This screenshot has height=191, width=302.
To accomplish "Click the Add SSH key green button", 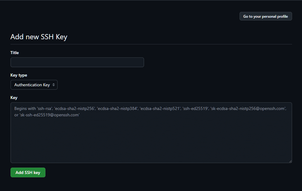I will click(x=28, y=172).
